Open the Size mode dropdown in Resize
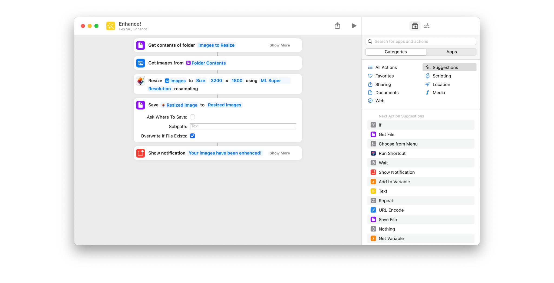554x283 pixels. 200,81
